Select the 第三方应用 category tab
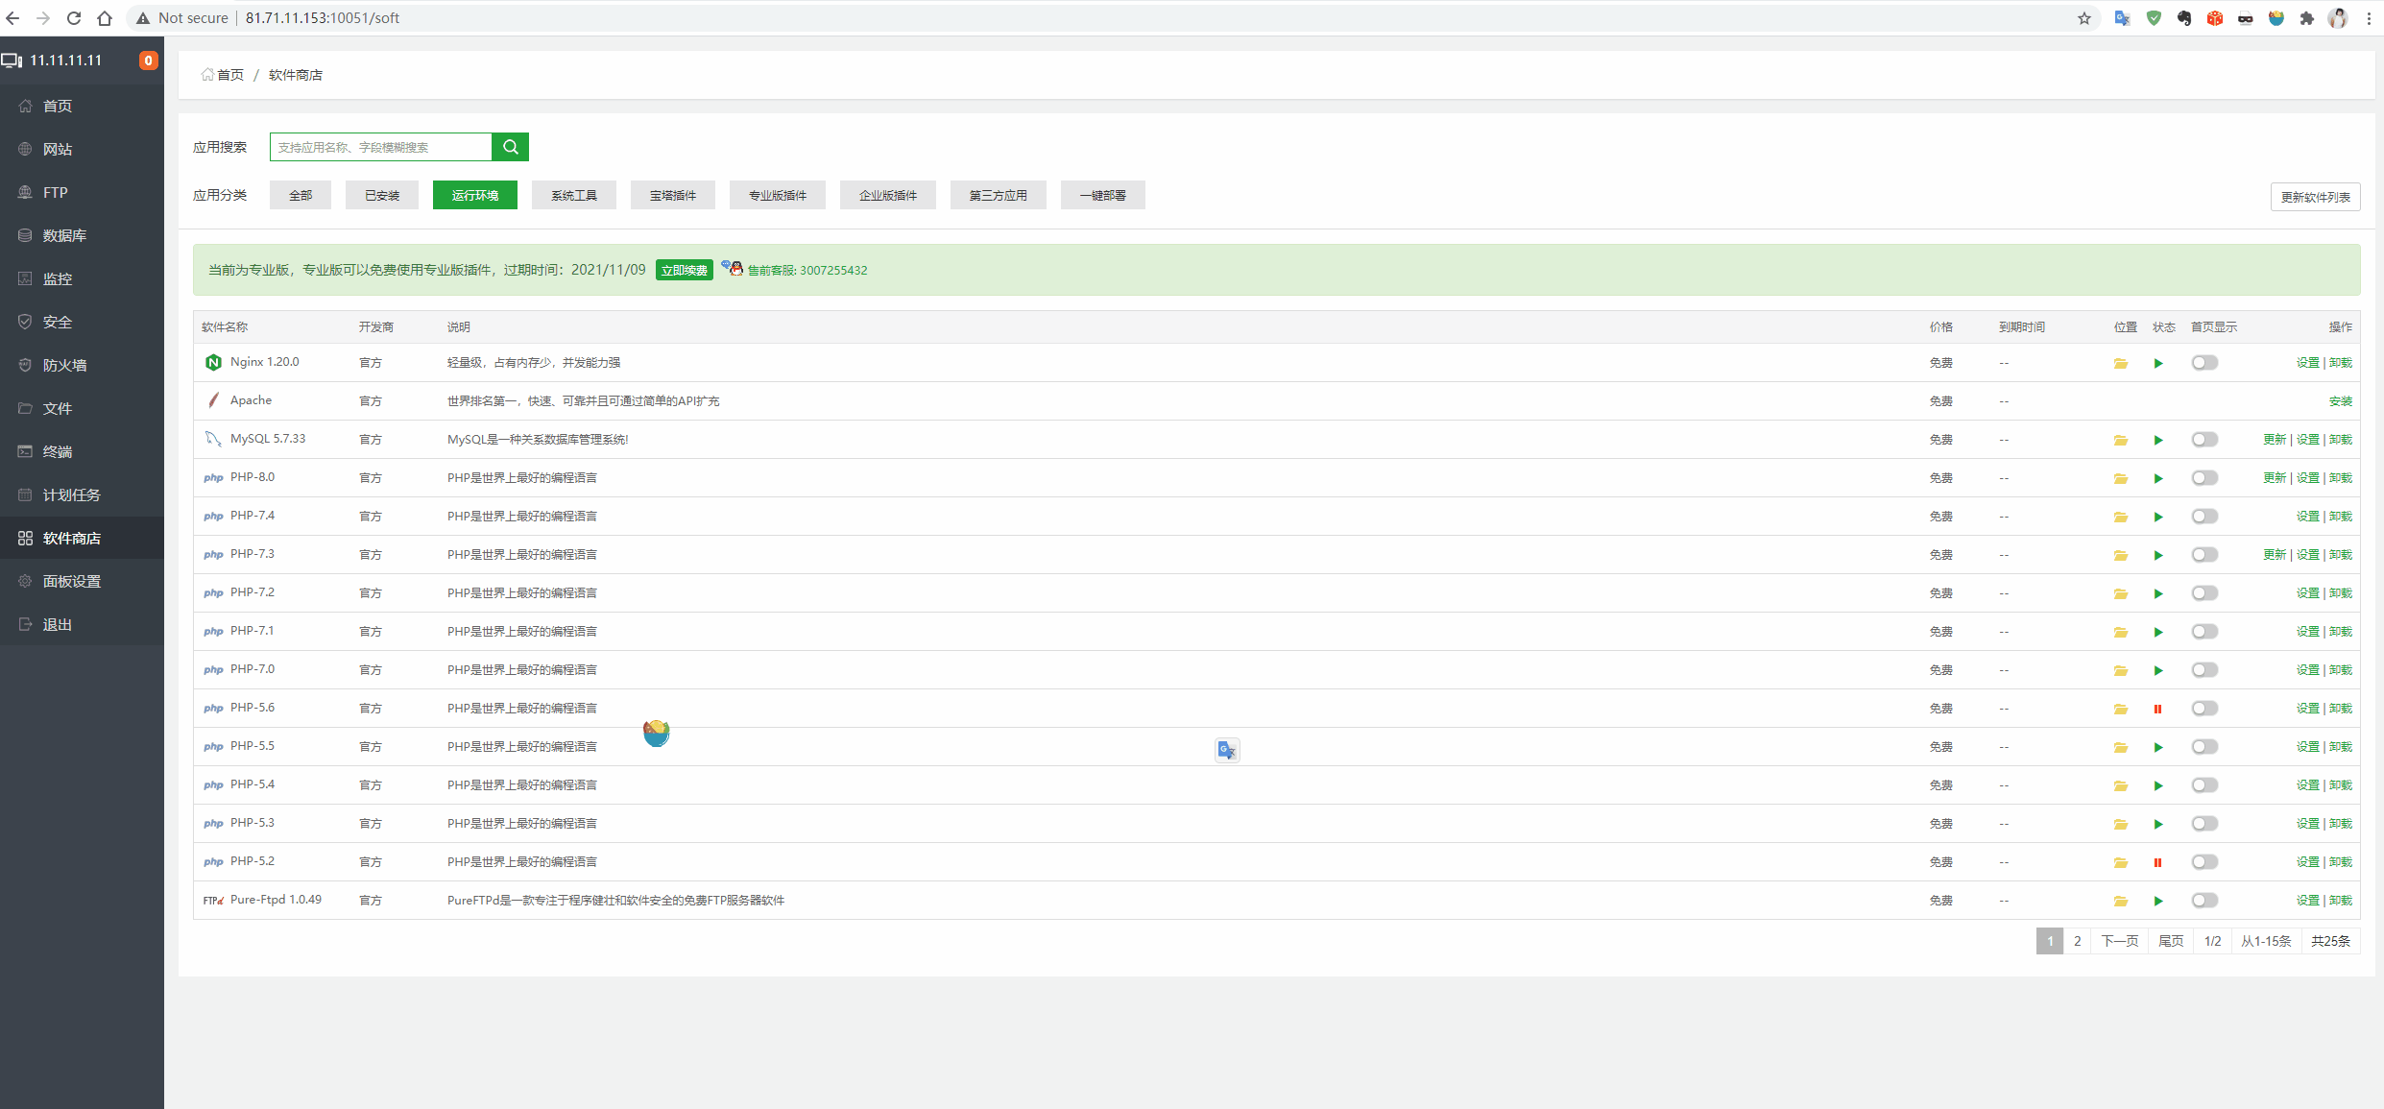2384x1109 pixels. [x=999, y=195]
